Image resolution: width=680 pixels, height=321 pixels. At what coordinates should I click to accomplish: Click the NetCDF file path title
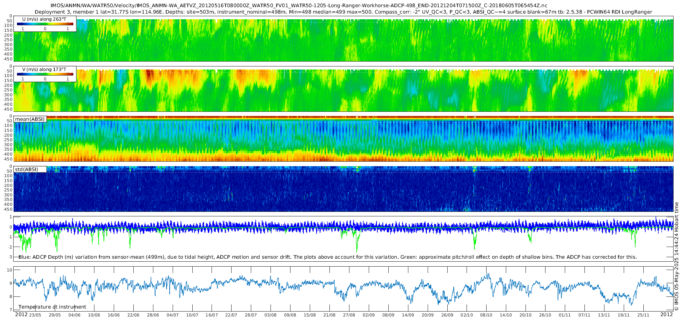pyautogui.click(x=298, y=6)
